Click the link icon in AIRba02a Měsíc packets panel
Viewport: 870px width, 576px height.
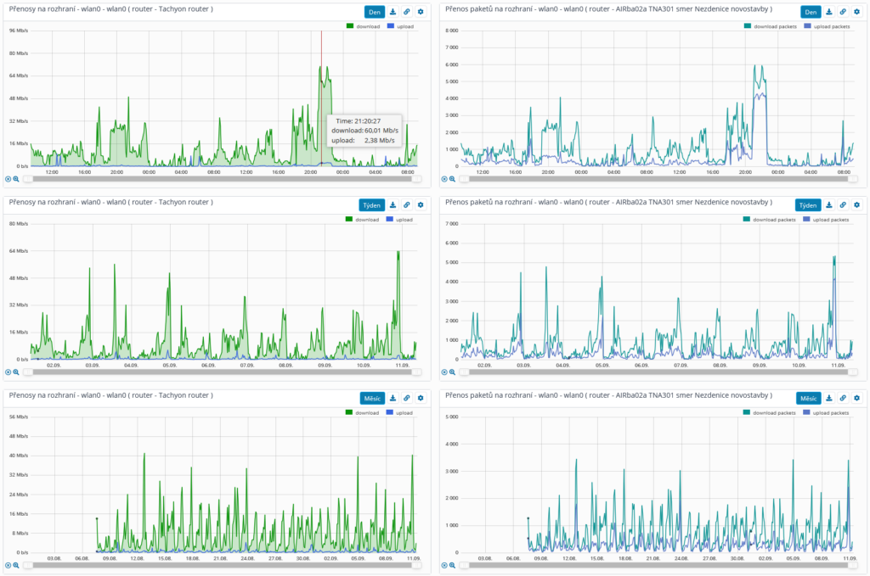click(x=843, y=398)
